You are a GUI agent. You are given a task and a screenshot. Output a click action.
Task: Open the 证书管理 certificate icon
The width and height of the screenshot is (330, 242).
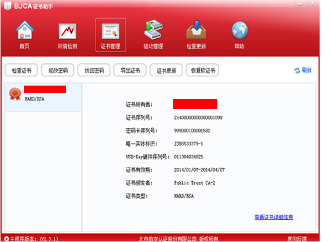click(x=110, y=31)
